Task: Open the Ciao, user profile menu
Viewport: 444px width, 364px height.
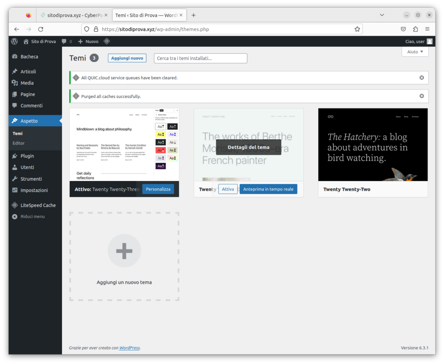Action: click(x=418, y=41)
